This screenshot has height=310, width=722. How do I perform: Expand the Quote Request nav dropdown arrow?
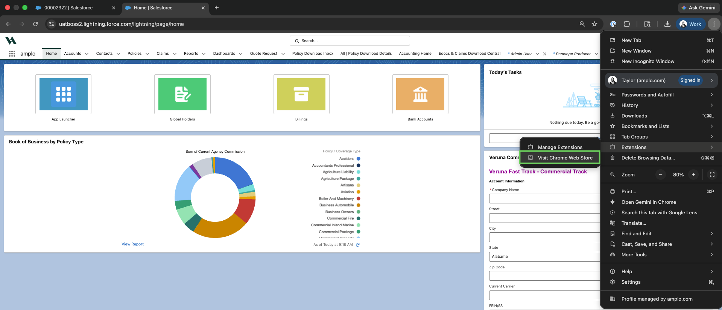[283, 54]
